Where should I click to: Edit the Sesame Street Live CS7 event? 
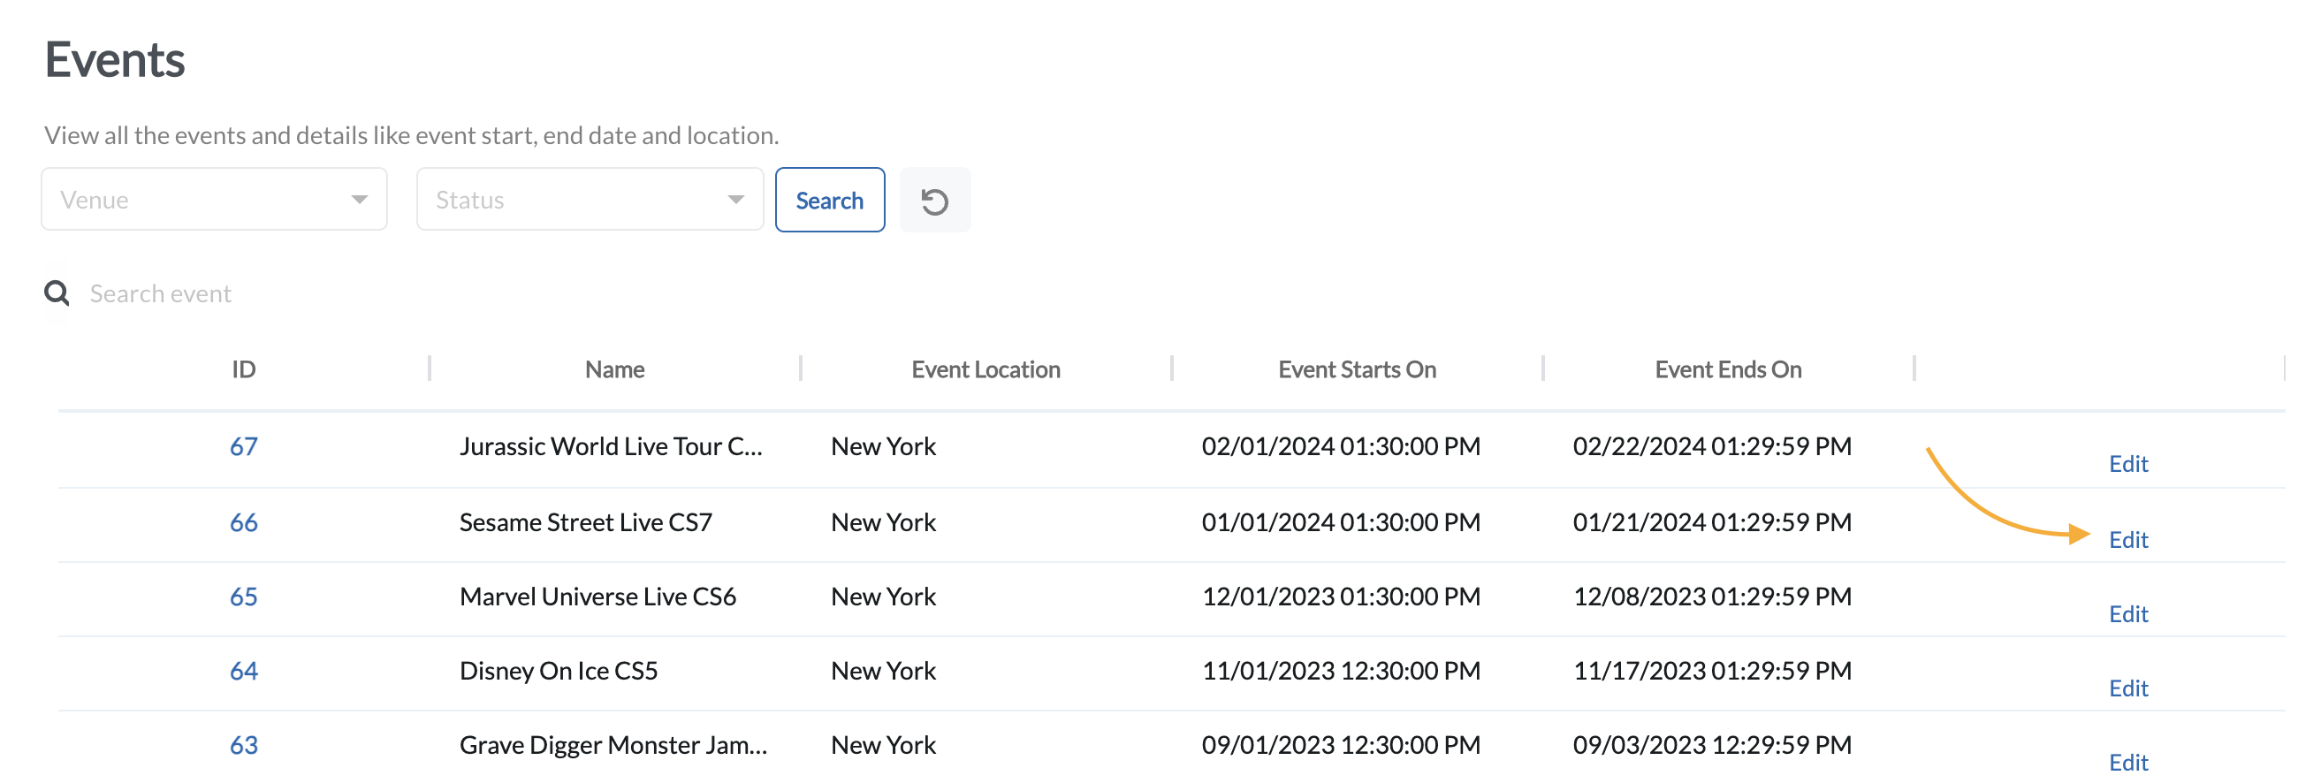[2128, 540]
